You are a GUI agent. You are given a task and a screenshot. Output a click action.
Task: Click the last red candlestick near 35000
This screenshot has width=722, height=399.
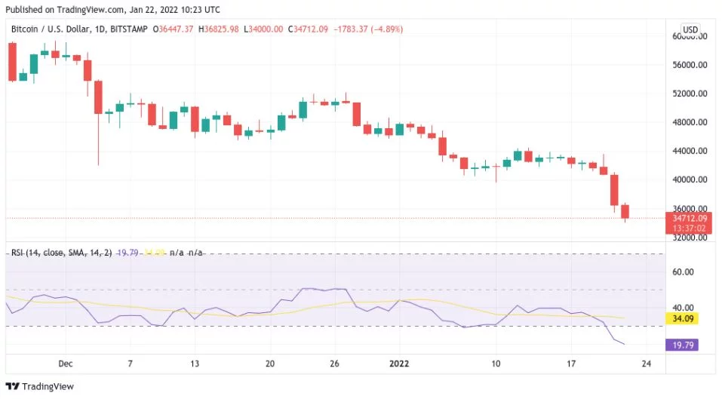point(625,212)
